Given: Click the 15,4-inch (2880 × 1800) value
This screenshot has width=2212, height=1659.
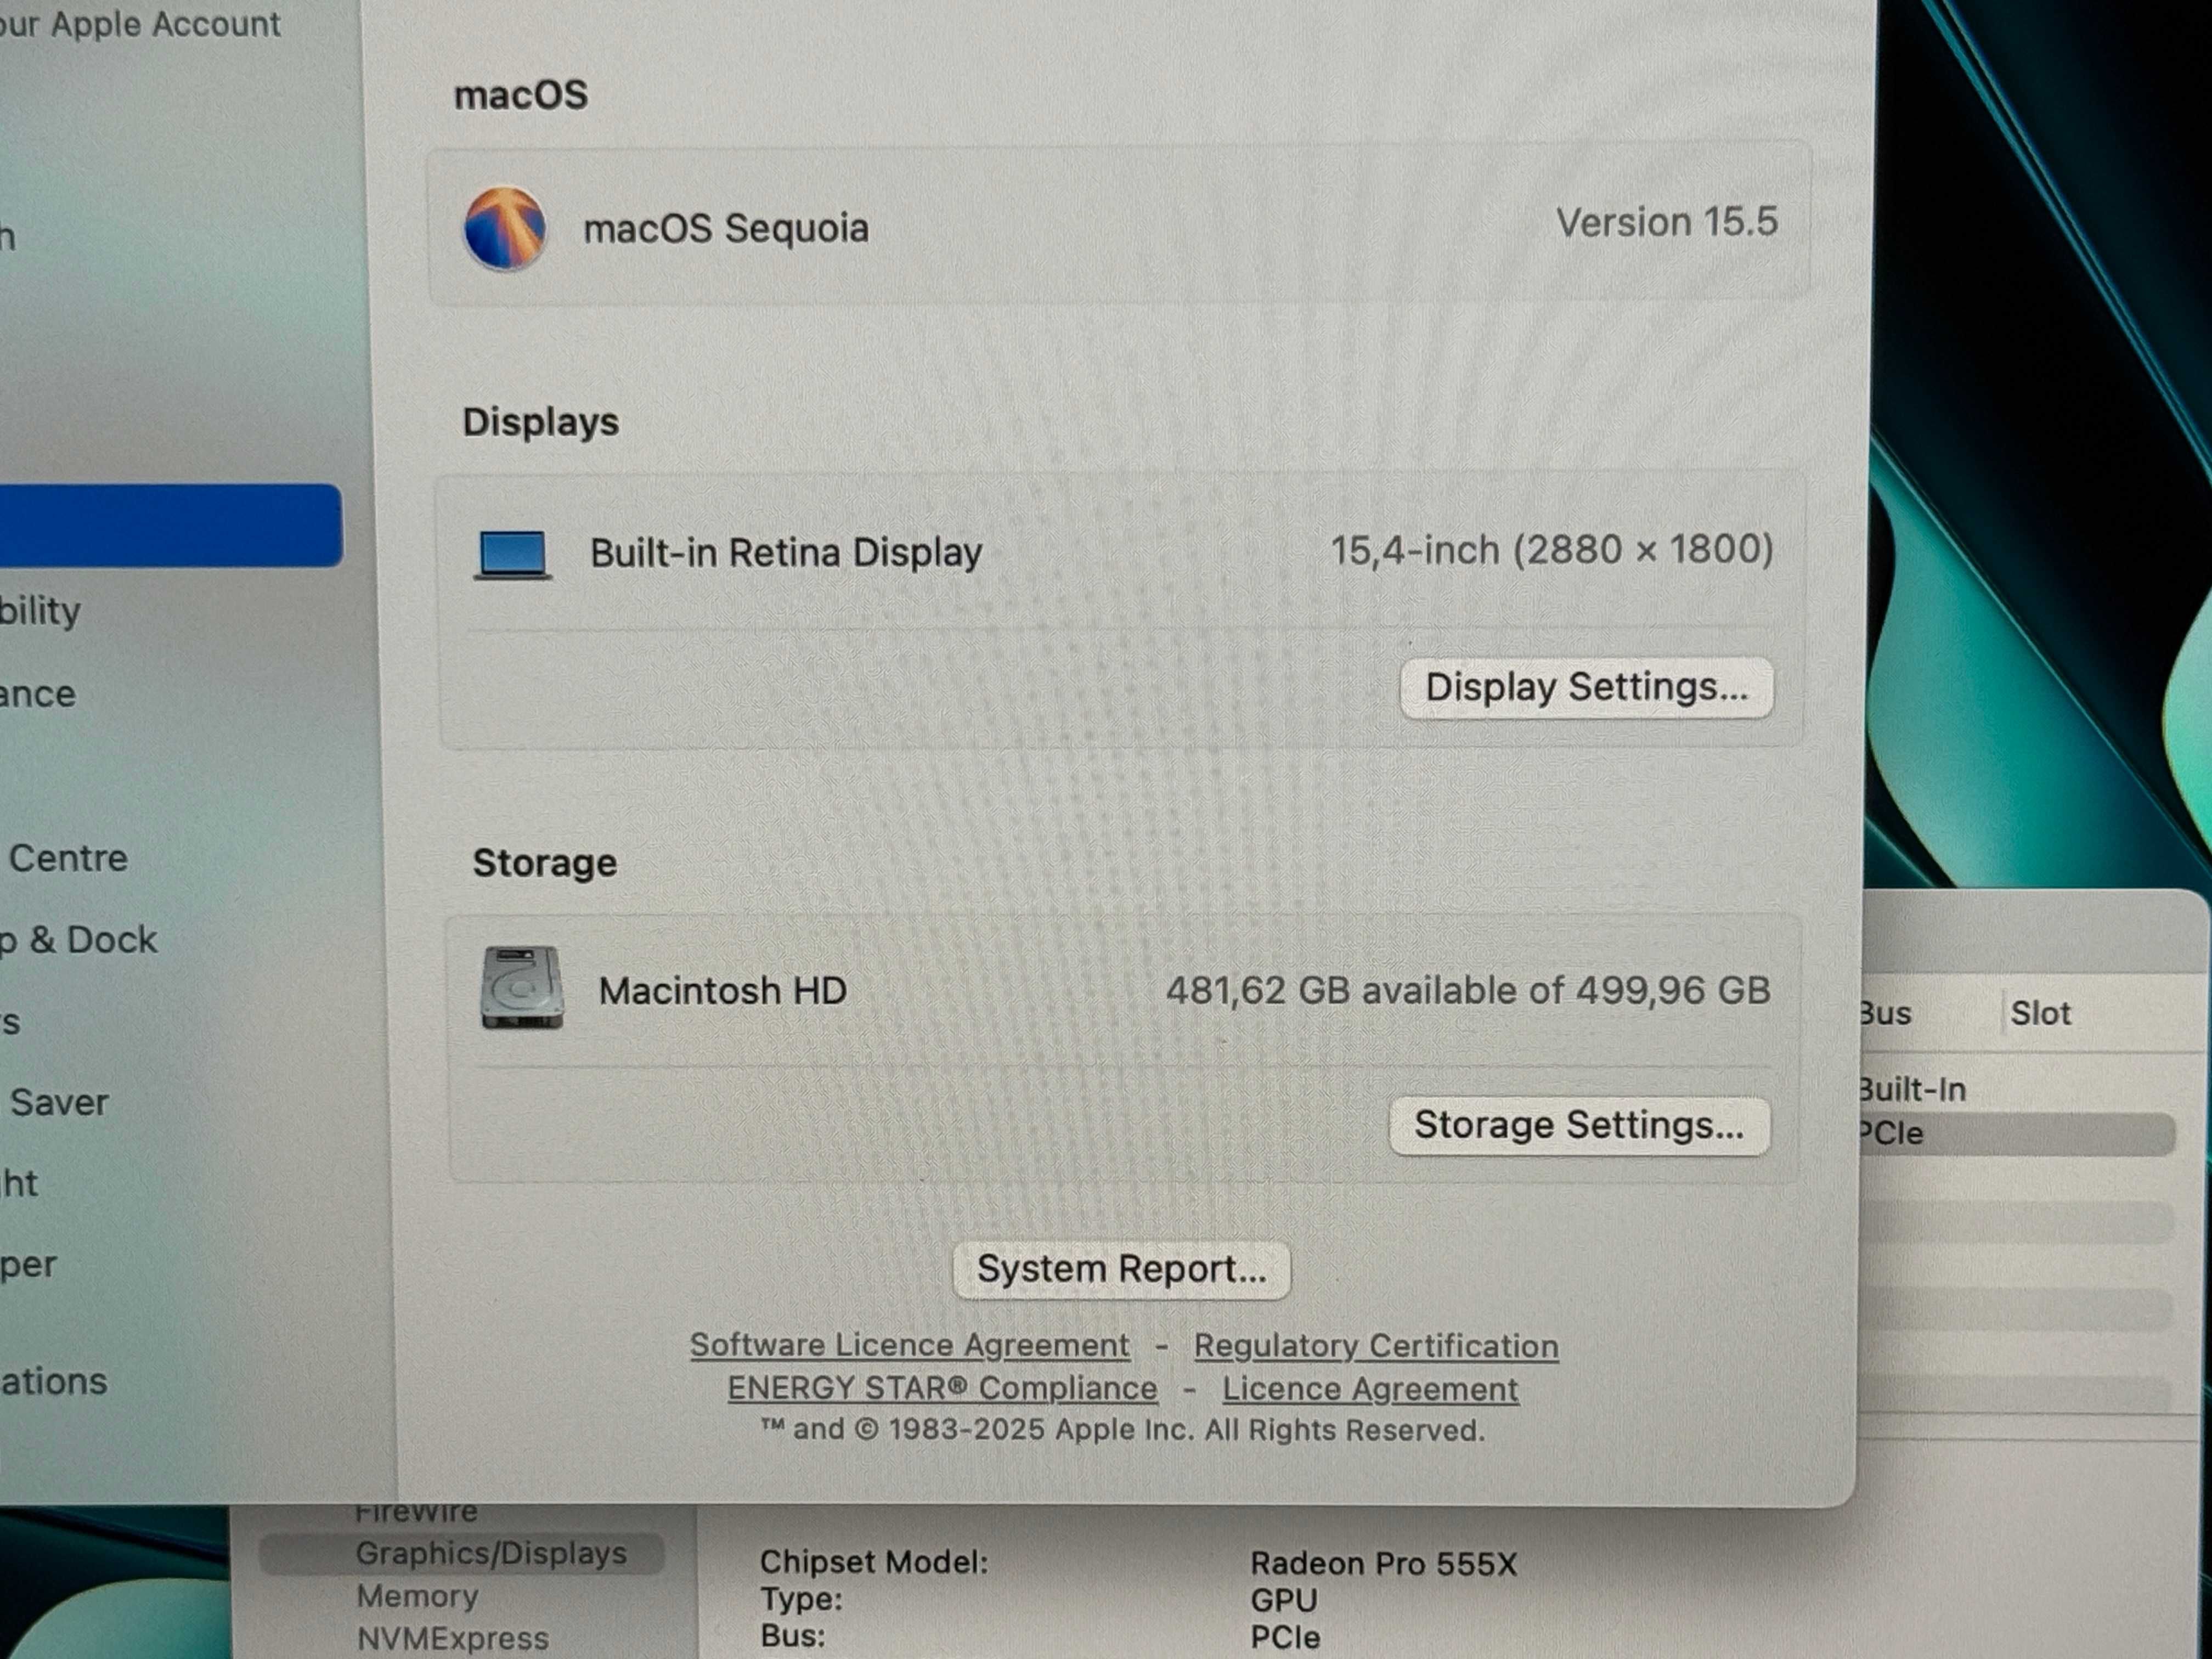Looking at the screenshot, I should point(1552,550).
